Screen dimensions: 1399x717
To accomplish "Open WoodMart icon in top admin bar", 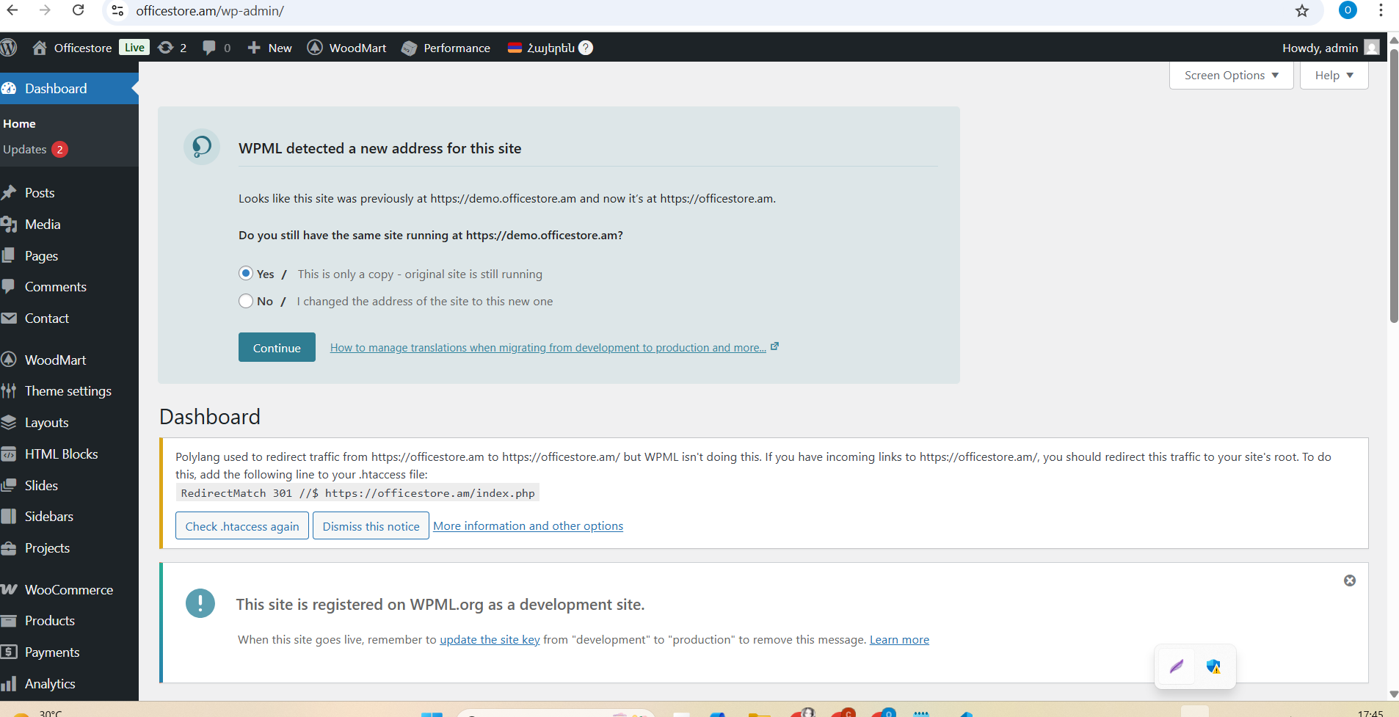I will click(x=315, y=48).
